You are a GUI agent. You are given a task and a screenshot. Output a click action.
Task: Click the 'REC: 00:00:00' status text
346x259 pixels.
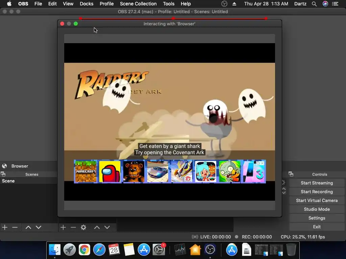click(257, 237)
